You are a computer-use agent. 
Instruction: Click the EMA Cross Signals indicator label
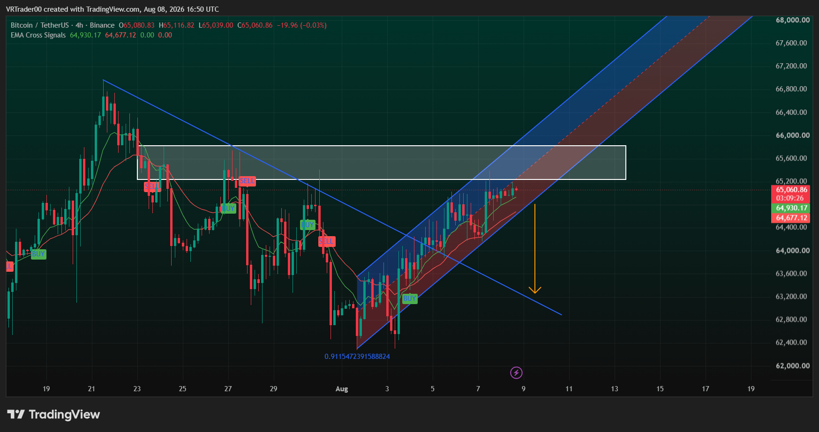pyautogui.click(x=38, y=35)
